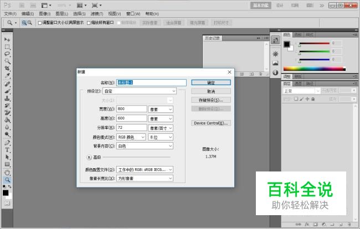The height and width of the screenshot is (229, 360).
Task: Collapse the 高级 advanced section
Action: point(89,157)
